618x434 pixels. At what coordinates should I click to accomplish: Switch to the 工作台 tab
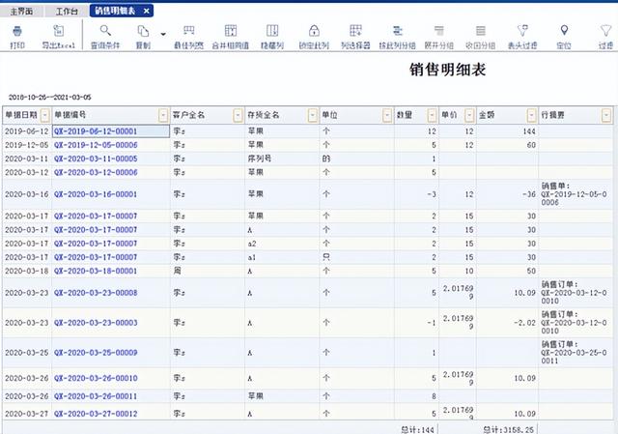click(67, 9)
